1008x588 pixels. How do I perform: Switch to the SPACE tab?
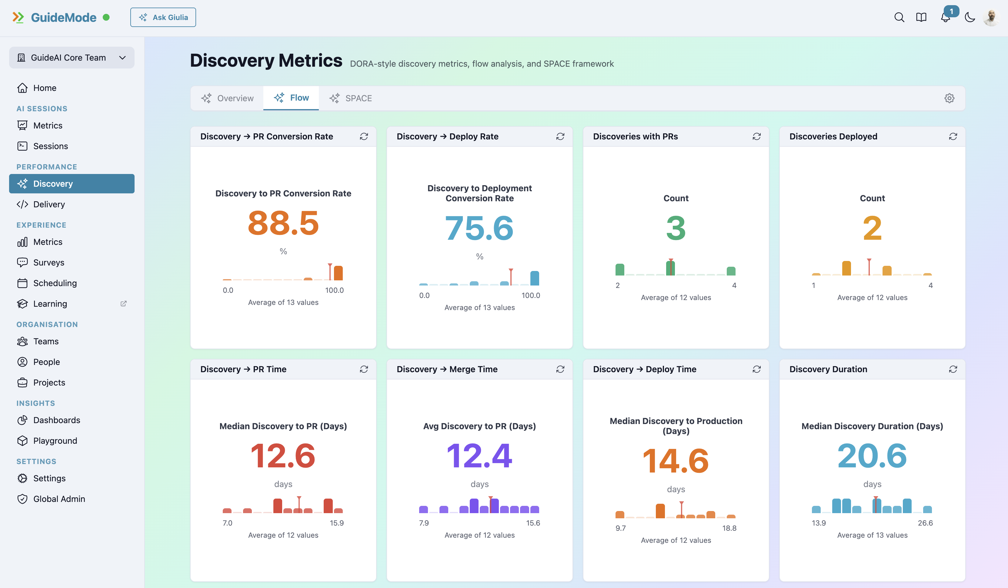coord(351,98)
